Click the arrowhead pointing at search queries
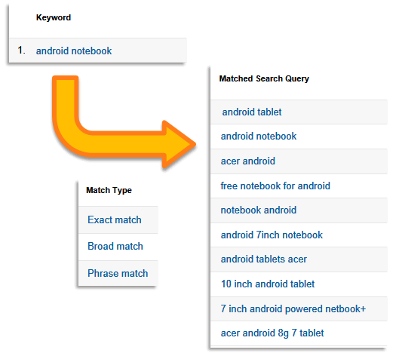396x356 pixels. coord(180,144)
